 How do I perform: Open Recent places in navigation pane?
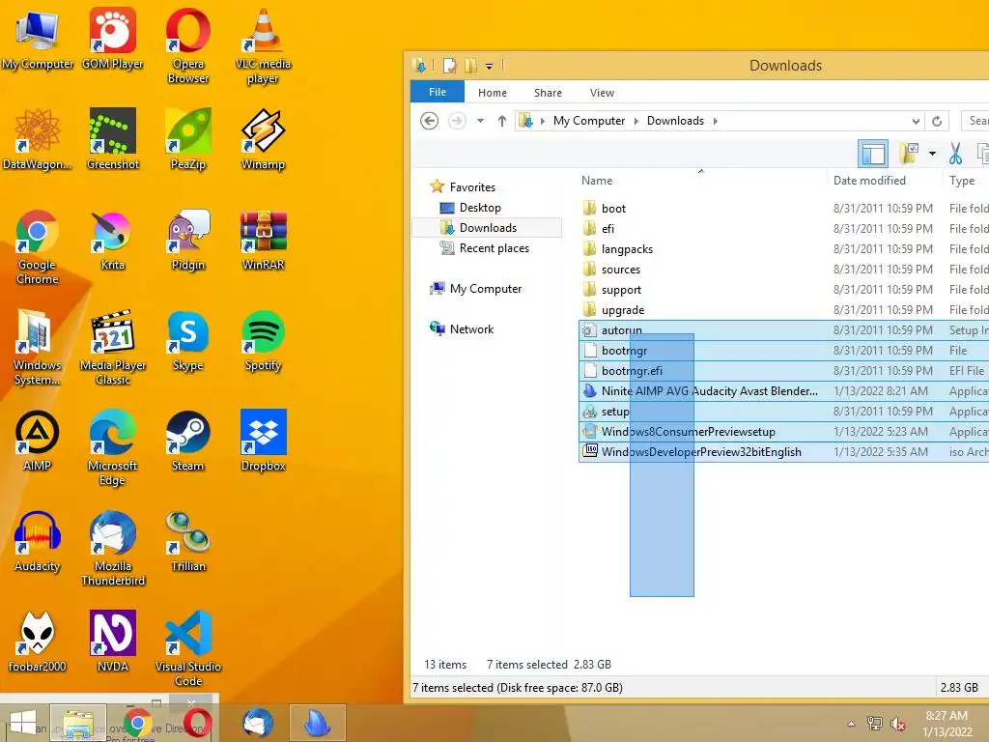pyautogui.click(x=494, y=248)
